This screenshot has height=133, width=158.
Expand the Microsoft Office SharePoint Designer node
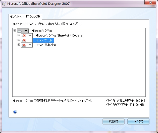click(19, 35)
